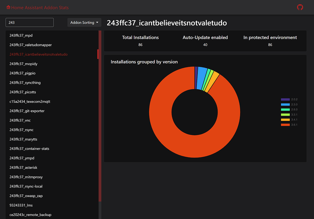The width and height of the screenshot is (314, 219).
Task: Open 93243331_lms addon stats
Action: coord(21,205)
